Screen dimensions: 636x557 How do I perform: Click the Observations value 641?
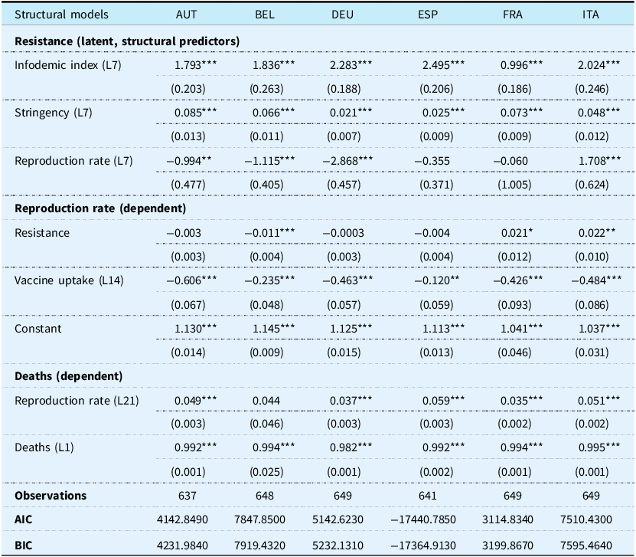coord(428,496)
